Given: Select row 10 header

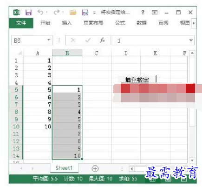Looking at the screenshot, I should point(16,127).
